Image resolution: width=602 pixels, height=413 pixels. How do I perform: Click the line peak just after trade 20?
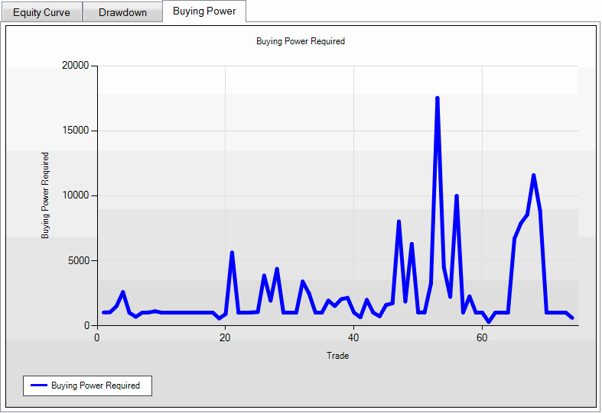click(x=231, y=253)
